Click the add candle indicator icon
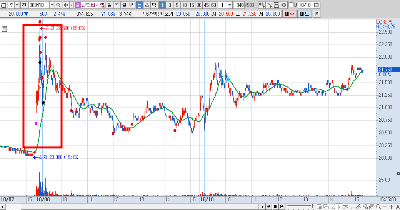Viewport: 400px width, 210px height. 262,5
